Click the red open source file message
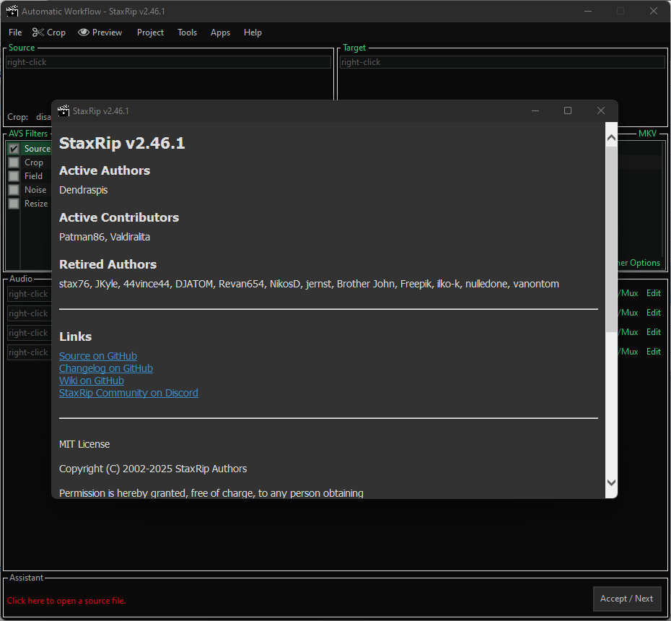The width and height of the screenshot is (671, 621). [66, 601]
